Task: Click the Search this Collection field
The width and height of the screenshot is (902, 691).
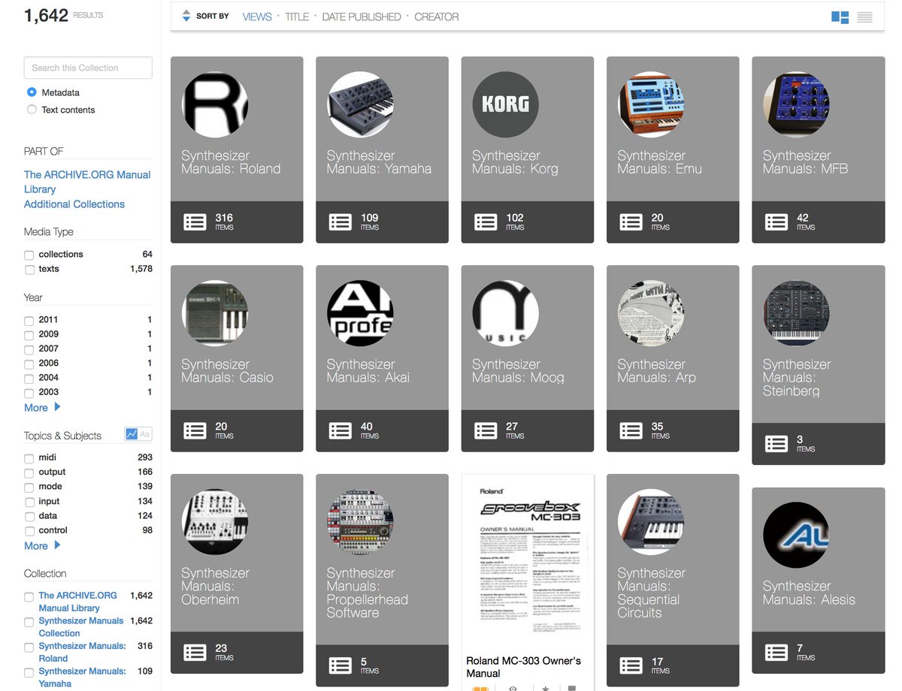Action: click(x=88, y=68)
